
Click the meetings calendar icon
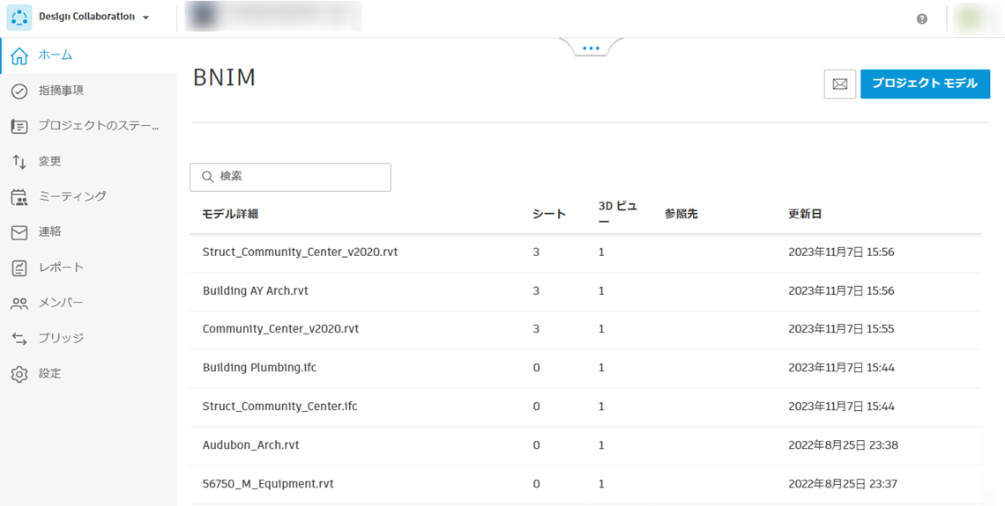pyautogui.click(x=19, y=197)
